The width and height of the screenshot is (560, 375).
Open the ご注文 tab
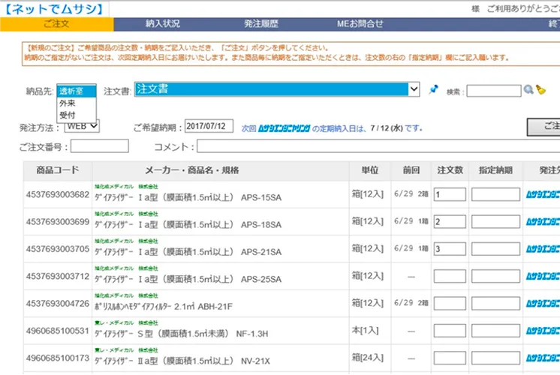click(57, 24)
